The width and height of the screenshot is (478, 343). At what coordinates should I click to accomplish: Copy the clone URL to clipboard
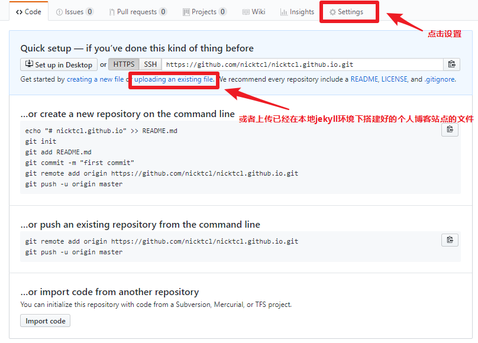point(451,64)
